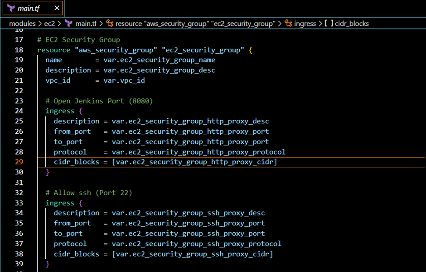Click line number 24 in gutter
The width and height of the screenshot is (426, 272).
pos(19,111)
